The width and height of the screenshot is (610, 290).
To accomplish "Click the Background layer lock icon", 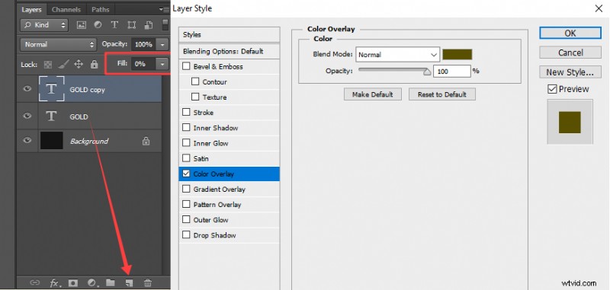I will click(x=146, y=141).
